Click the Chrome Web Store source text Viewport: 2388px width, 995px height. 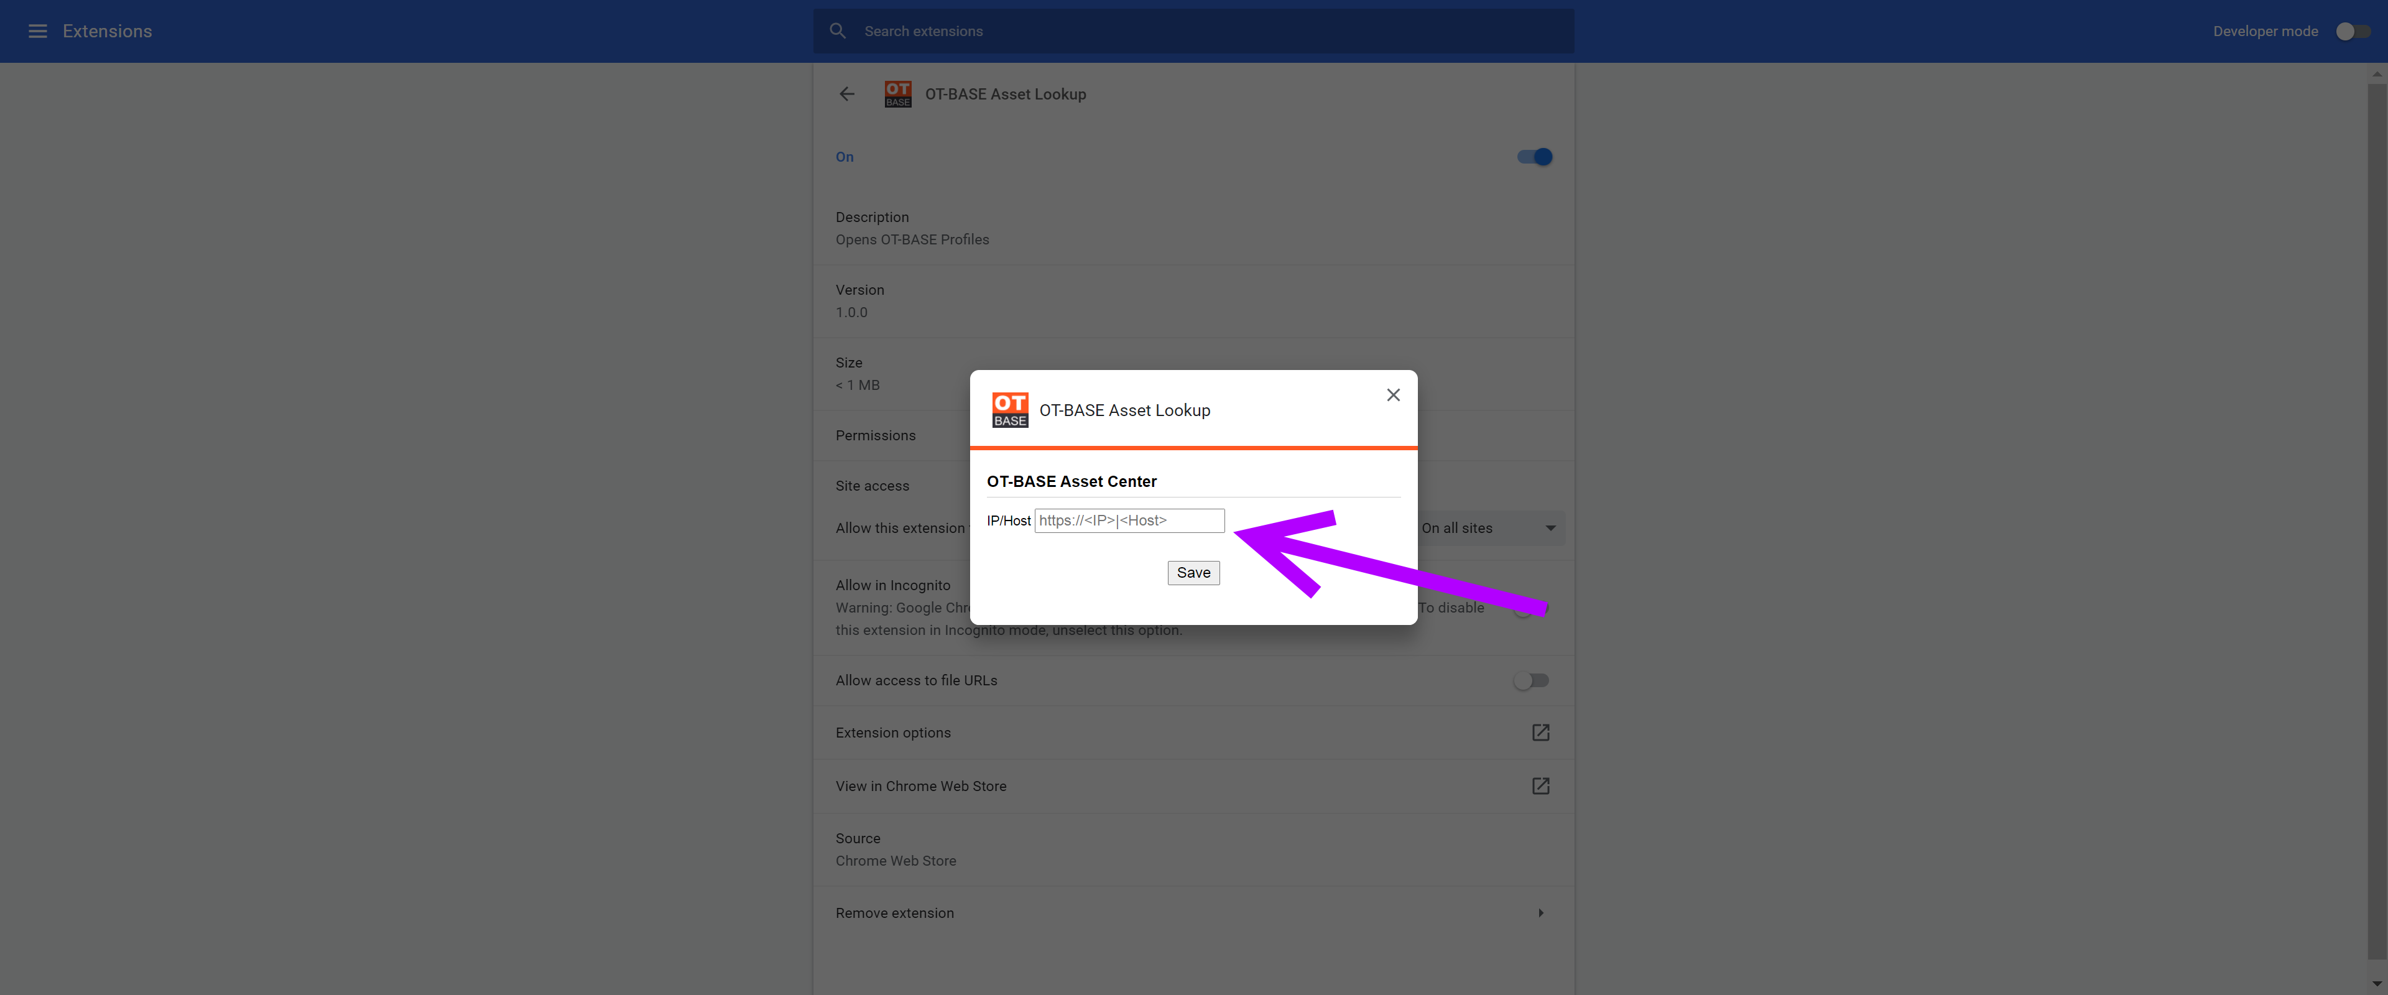coord(895,861)
